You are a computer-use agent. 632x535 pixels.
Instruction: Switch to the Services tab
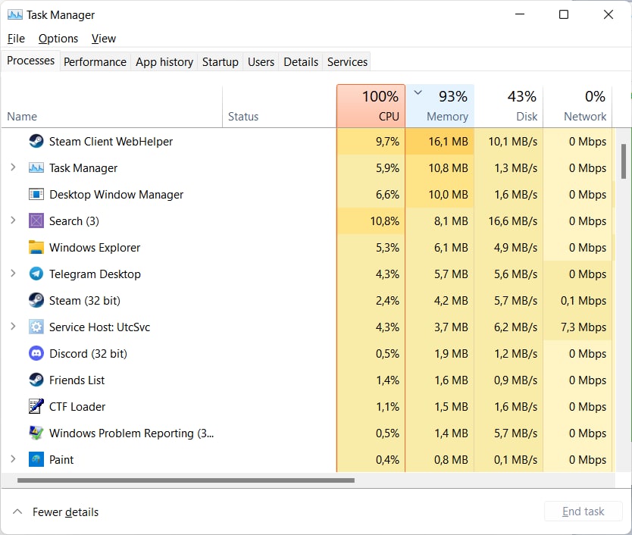tap(347, 62)
